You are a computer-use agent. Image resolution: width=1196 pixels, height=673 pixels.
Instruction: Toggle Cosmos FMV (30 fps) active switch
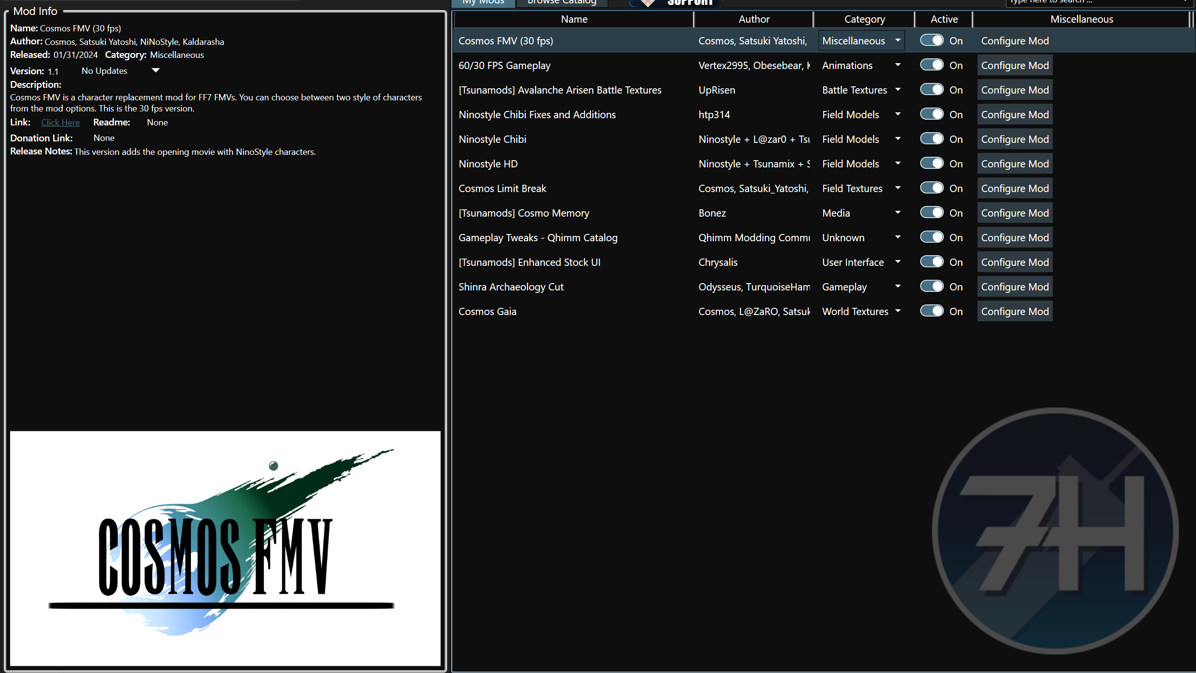point(932,41)
